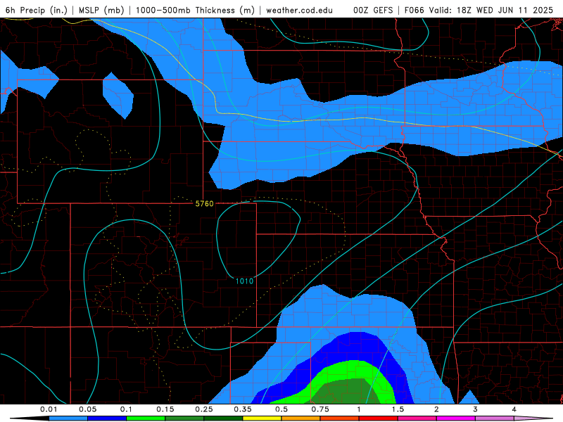The height and width of the screenshot is (422, 563).
Task: Click the 'Valid: 18Z WED JUN 11 2025' text
Action: pos(491,10)
